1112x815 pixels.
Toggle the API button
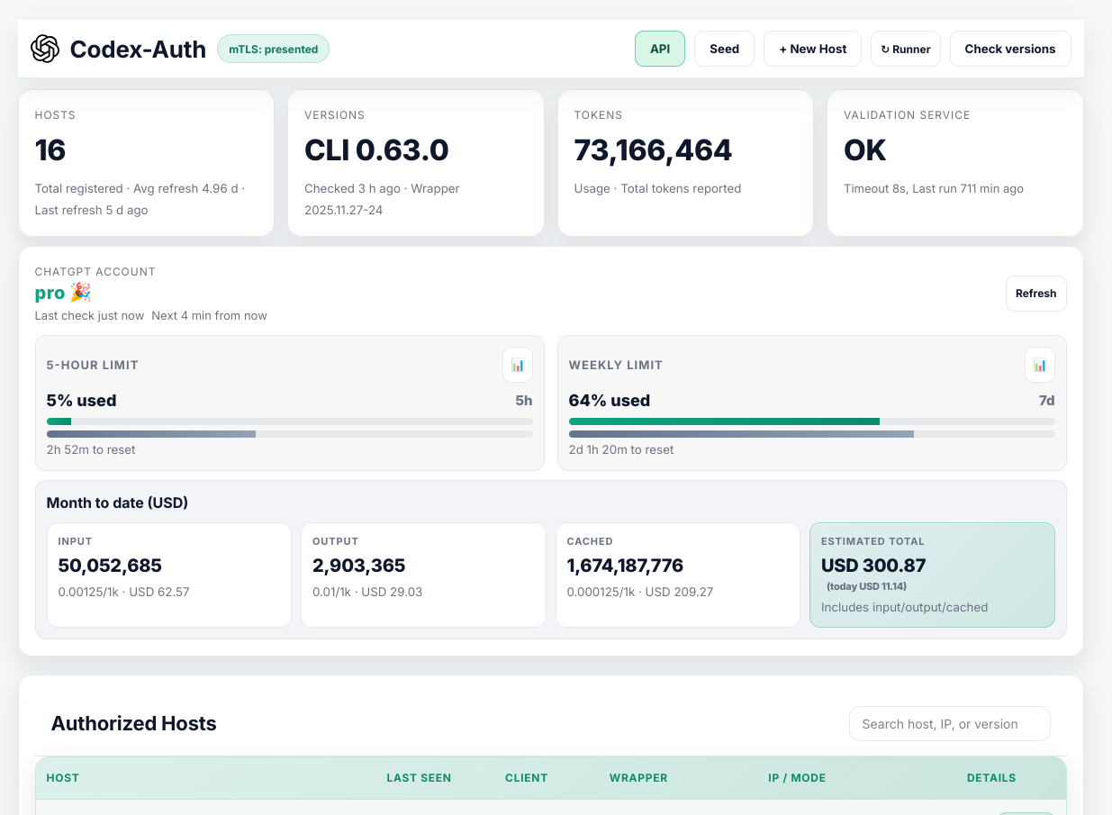pyautogui.click(x=660, y=50)
